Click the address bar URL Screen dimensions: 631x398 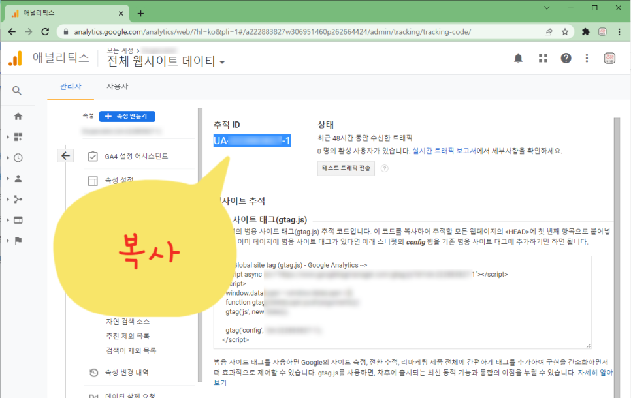272,32
